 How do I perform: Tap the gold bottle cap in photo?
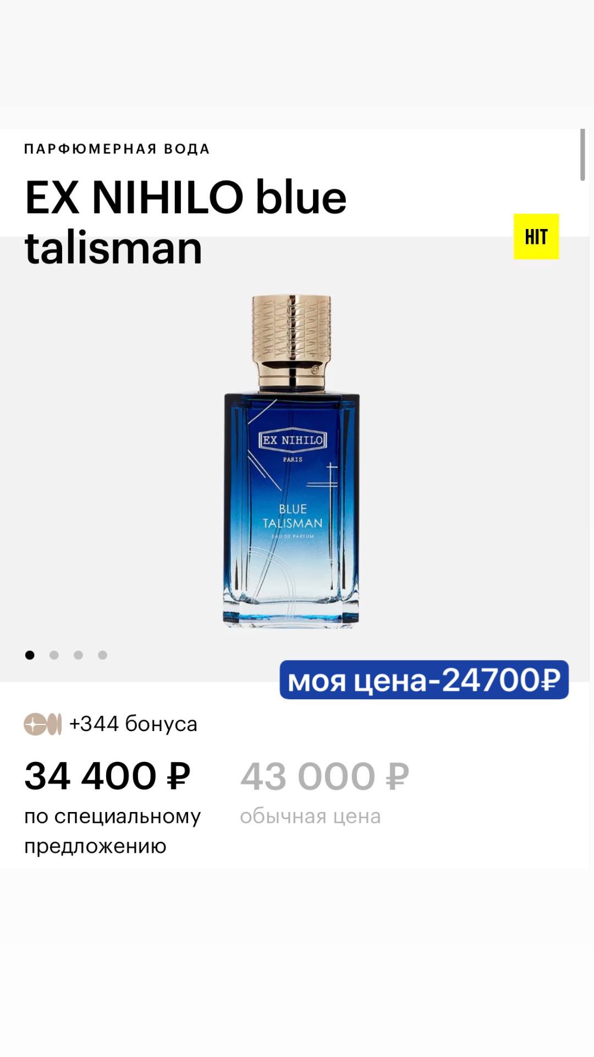pyautogui.click(x=292, y=342)
